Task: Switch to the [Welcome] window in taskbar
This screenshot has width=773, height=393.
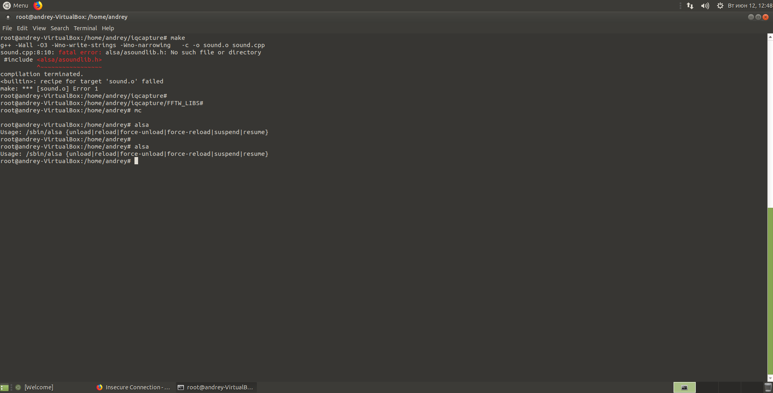Action: (x=39, y=387)
